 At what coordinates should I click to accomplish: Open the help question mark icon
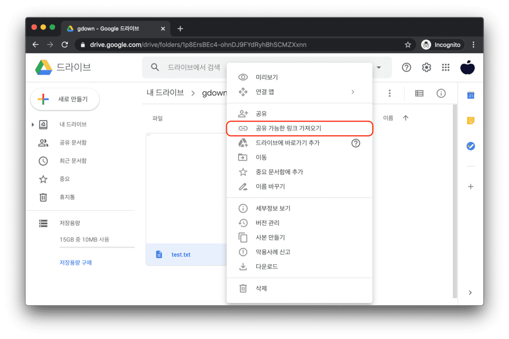pos(406,67)
